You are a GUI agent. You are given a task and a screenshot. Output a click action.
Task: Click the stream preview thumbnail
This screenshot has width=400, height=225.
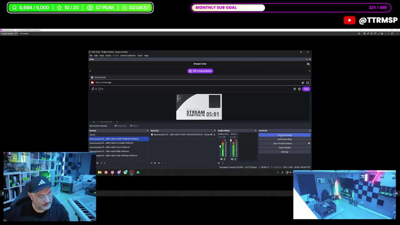click(x=199, y=107)
